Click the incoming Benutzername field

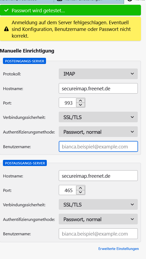click(98, 147)
